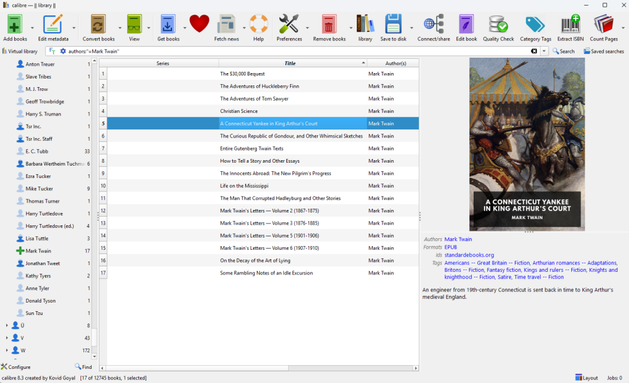
Task: Click the Search button
Action: pos(563,52)
